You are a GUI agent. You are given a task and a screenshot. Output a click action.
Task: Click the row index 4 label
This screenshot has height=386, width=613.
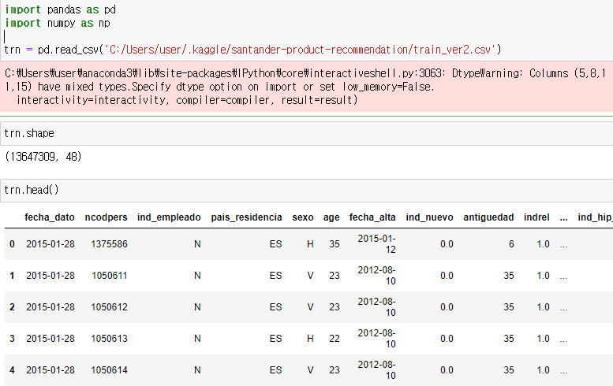click(x=12, y=370)
